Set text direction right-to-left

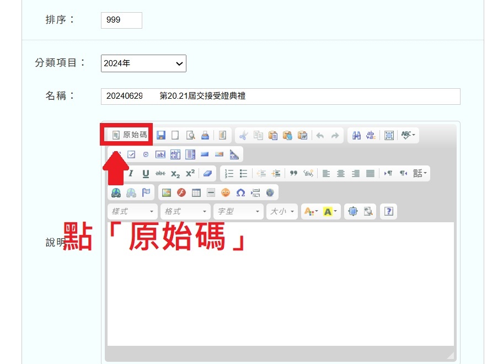pyautogui.click(x=403, y=173)
